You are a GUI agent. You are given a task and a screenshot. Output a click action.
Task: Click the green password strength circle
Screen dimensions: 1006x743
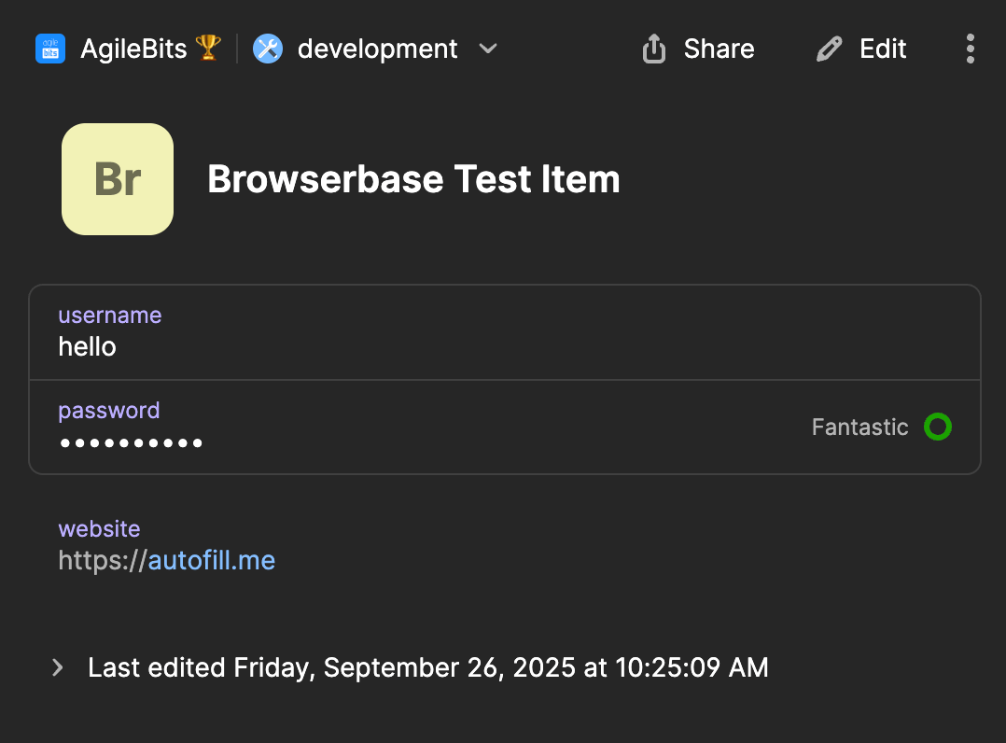(937, 428)
